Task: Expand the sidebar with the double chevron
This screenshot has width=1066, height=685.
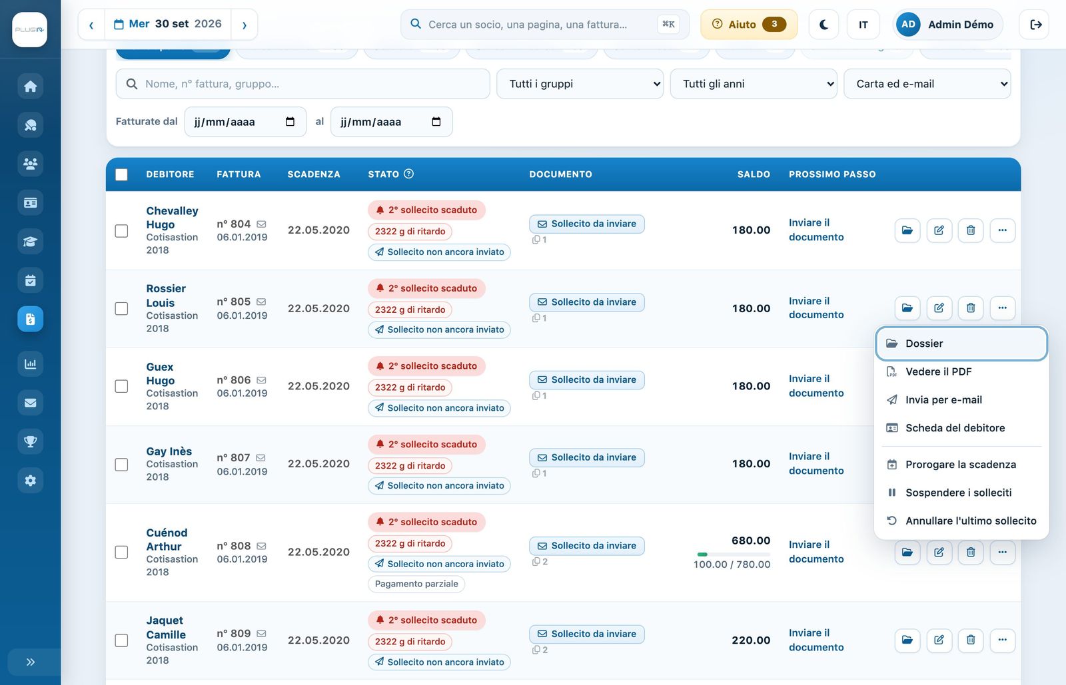Action: click(30, 662)
